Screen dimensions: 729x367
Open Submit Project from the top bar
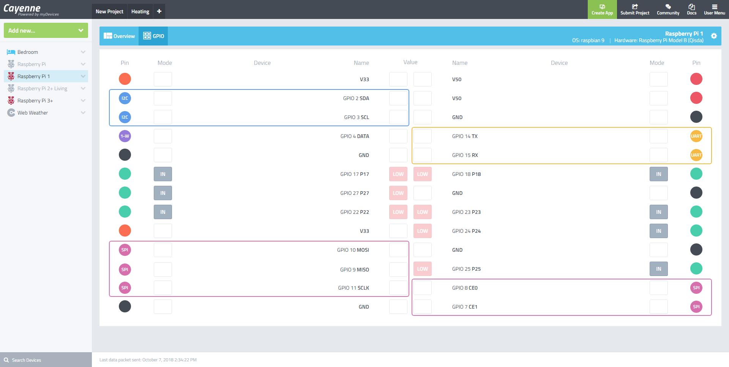(x=635, y=9)
